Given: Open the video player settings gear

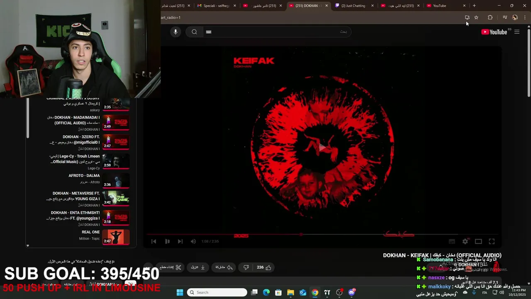Looking at the screenshot, I should tap(465, 241).
